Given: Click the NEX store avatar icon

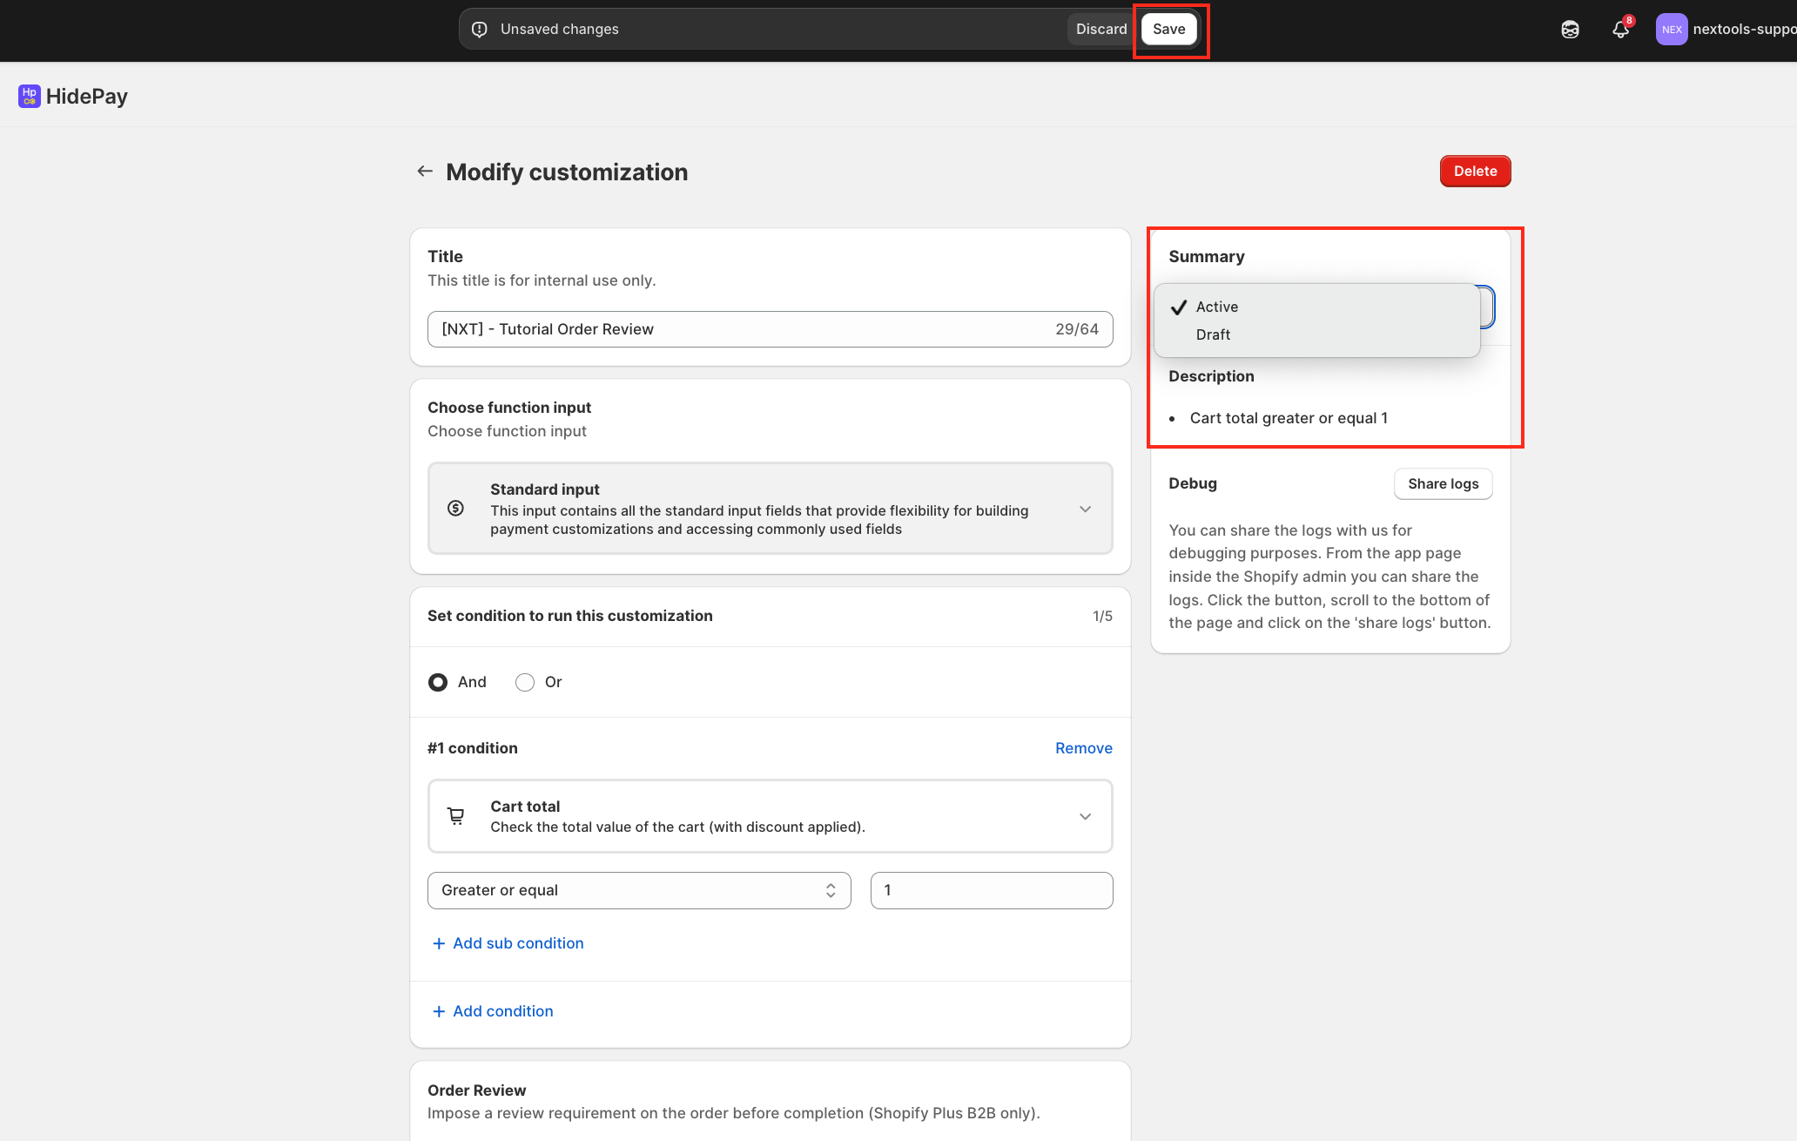Looking at the screenshot, I should [1671, 30].
